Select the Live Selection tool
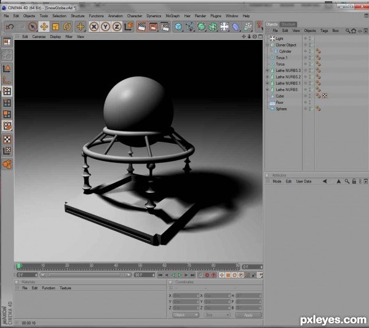Viewport: 369px width, 328px height. 33,27
